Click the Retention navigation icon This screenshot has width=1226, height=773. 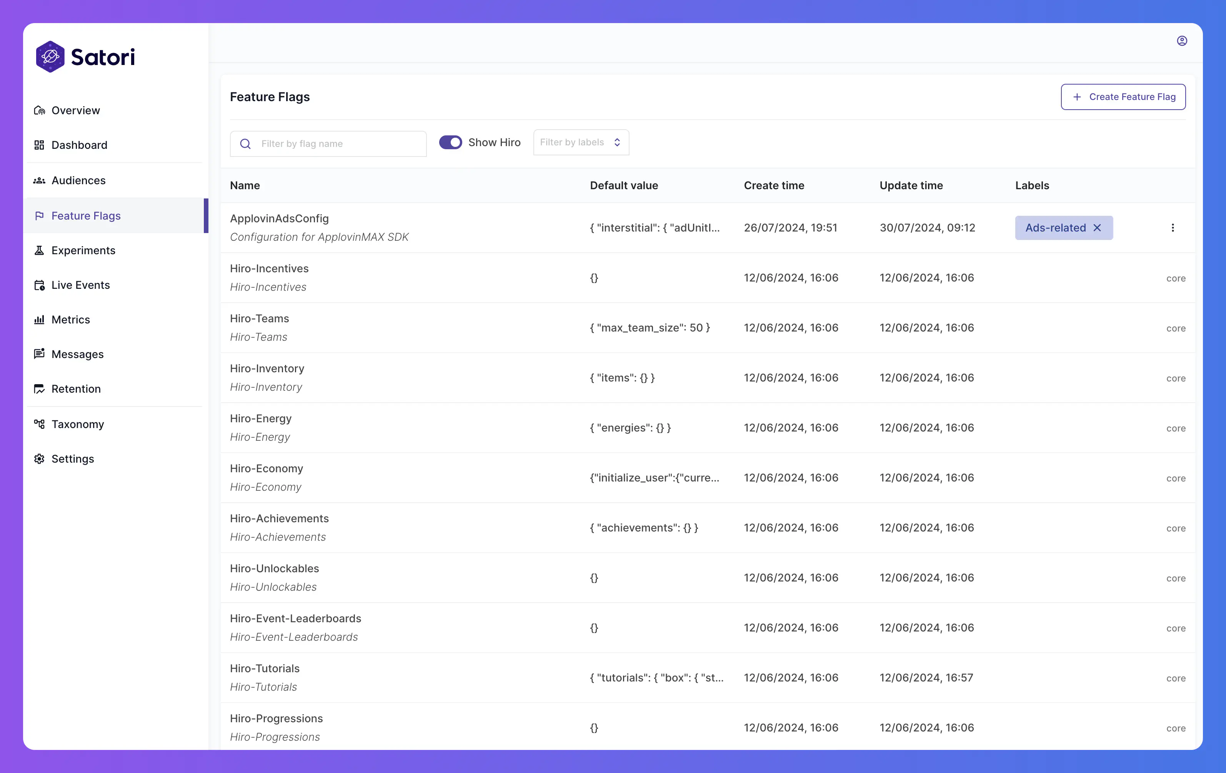(40, 388)
